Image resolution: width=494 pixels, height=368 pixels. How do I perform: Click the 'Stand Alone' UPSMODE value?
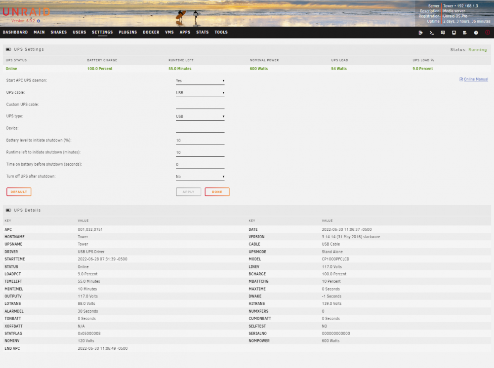coord(332,252)
